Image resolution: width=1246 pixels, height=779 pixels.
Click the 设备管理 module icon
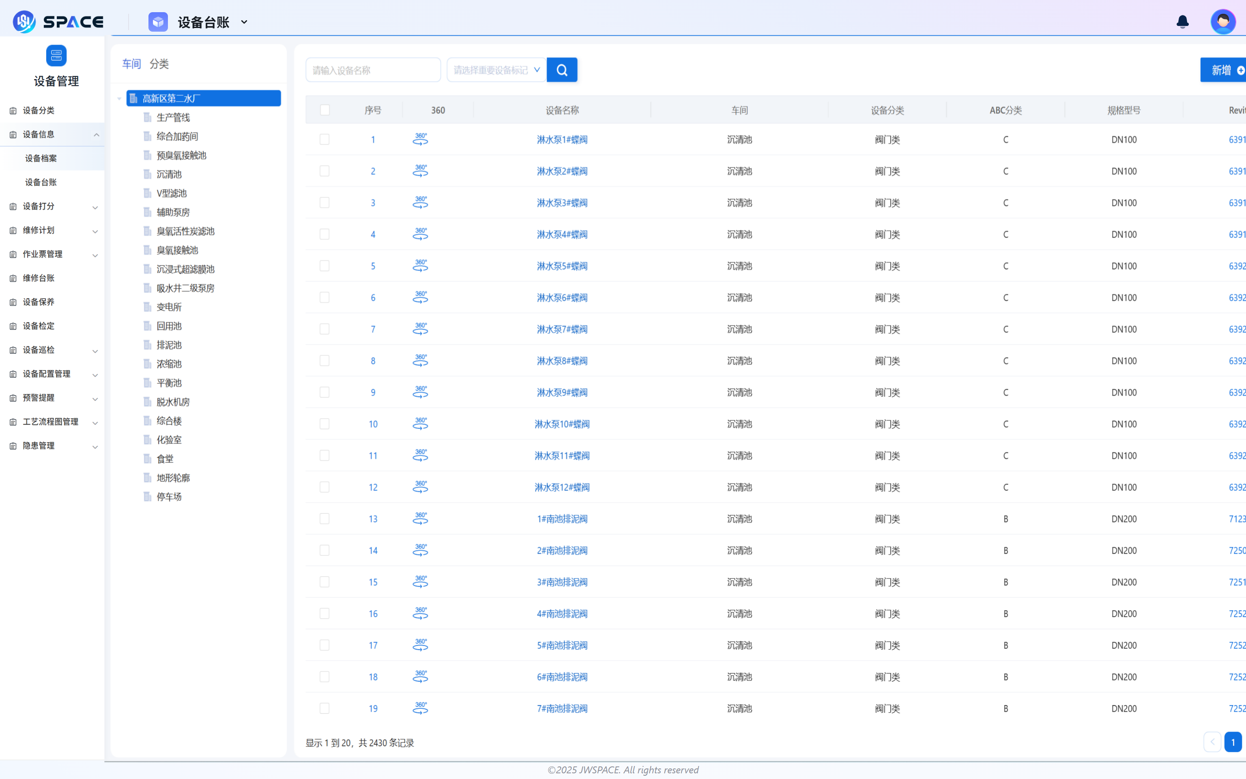[x=56, y=56]
